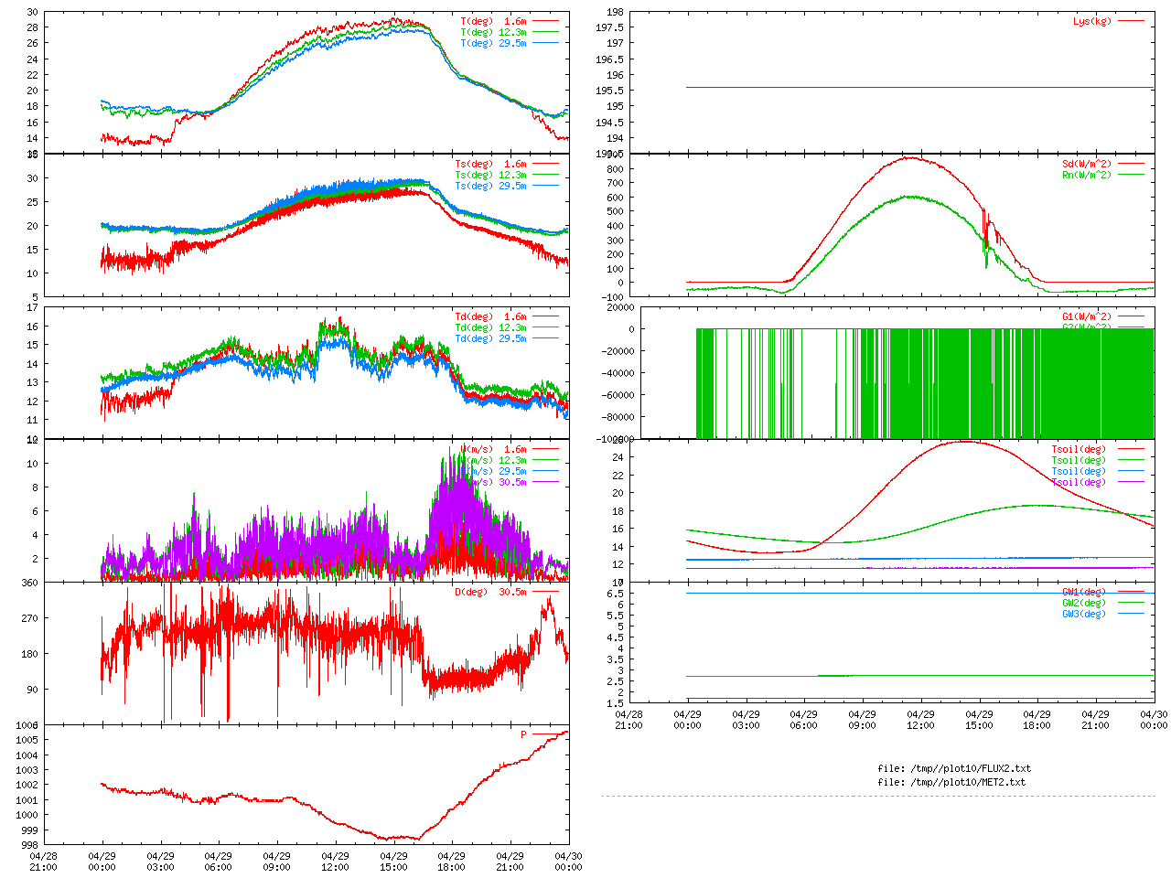Viewport: 1171px width, 878px height.
Task: Select the 'Rn(W/m^2)' radiation legend label
Action: click(1087, 176)
